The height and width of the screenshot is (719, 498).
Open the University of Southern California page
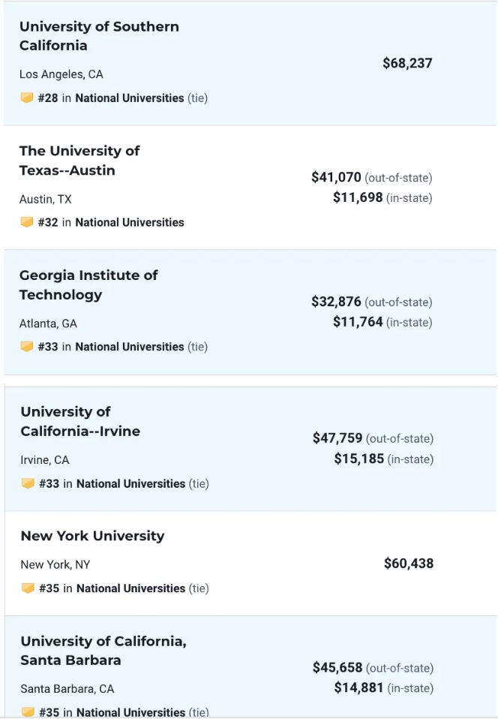(x=98, y=36)
